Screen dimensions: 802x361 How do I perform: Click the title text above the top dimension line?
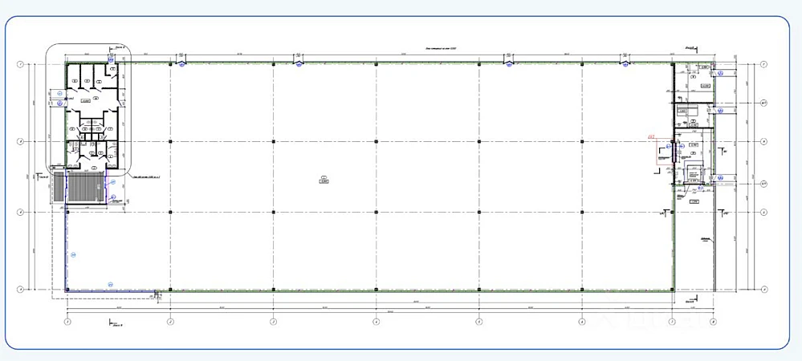click(441, 49)
